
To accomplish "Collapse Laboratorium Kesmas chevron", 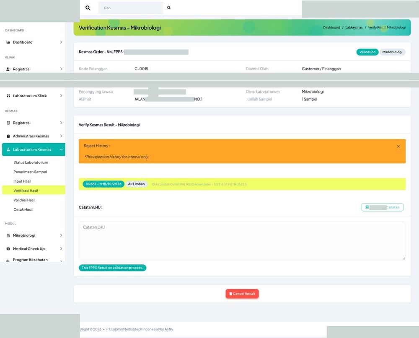I will tap(61, 150).
